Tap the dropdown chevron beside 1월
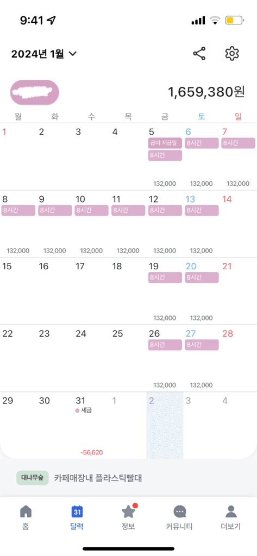Screen dimensions: 257x556 coord(72,54)
